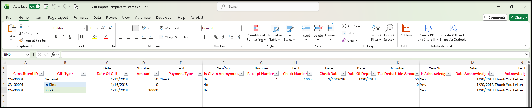Click the Insert Function fx icon

(x=53, y=55)
